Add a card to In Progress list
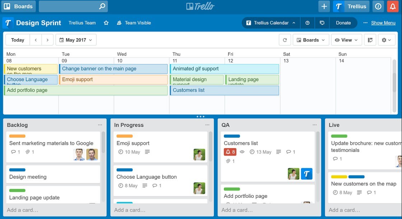402x219 pixels. point(130,210)
